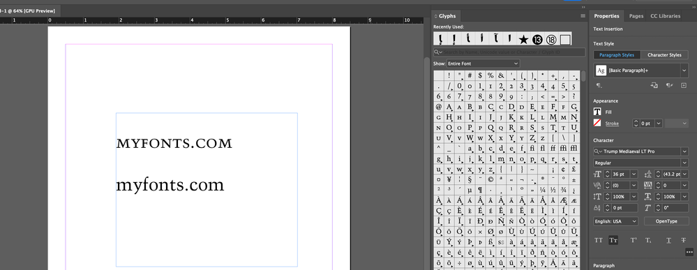Click the leading stepper arrows

[658, 174]
